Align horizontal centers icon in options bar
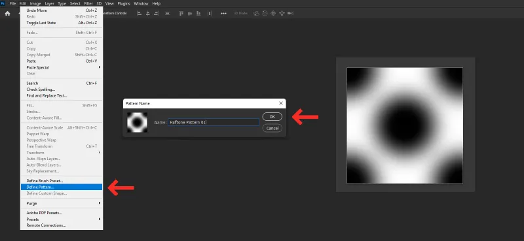 click(148, 13)
